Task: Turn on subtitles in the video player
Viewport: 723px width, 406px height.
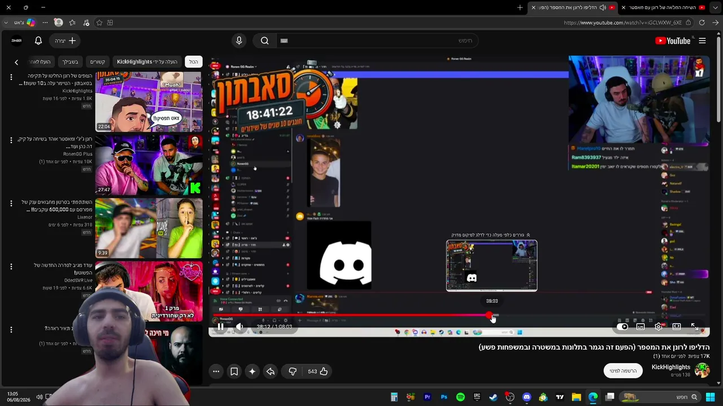Action: point(641,326)
